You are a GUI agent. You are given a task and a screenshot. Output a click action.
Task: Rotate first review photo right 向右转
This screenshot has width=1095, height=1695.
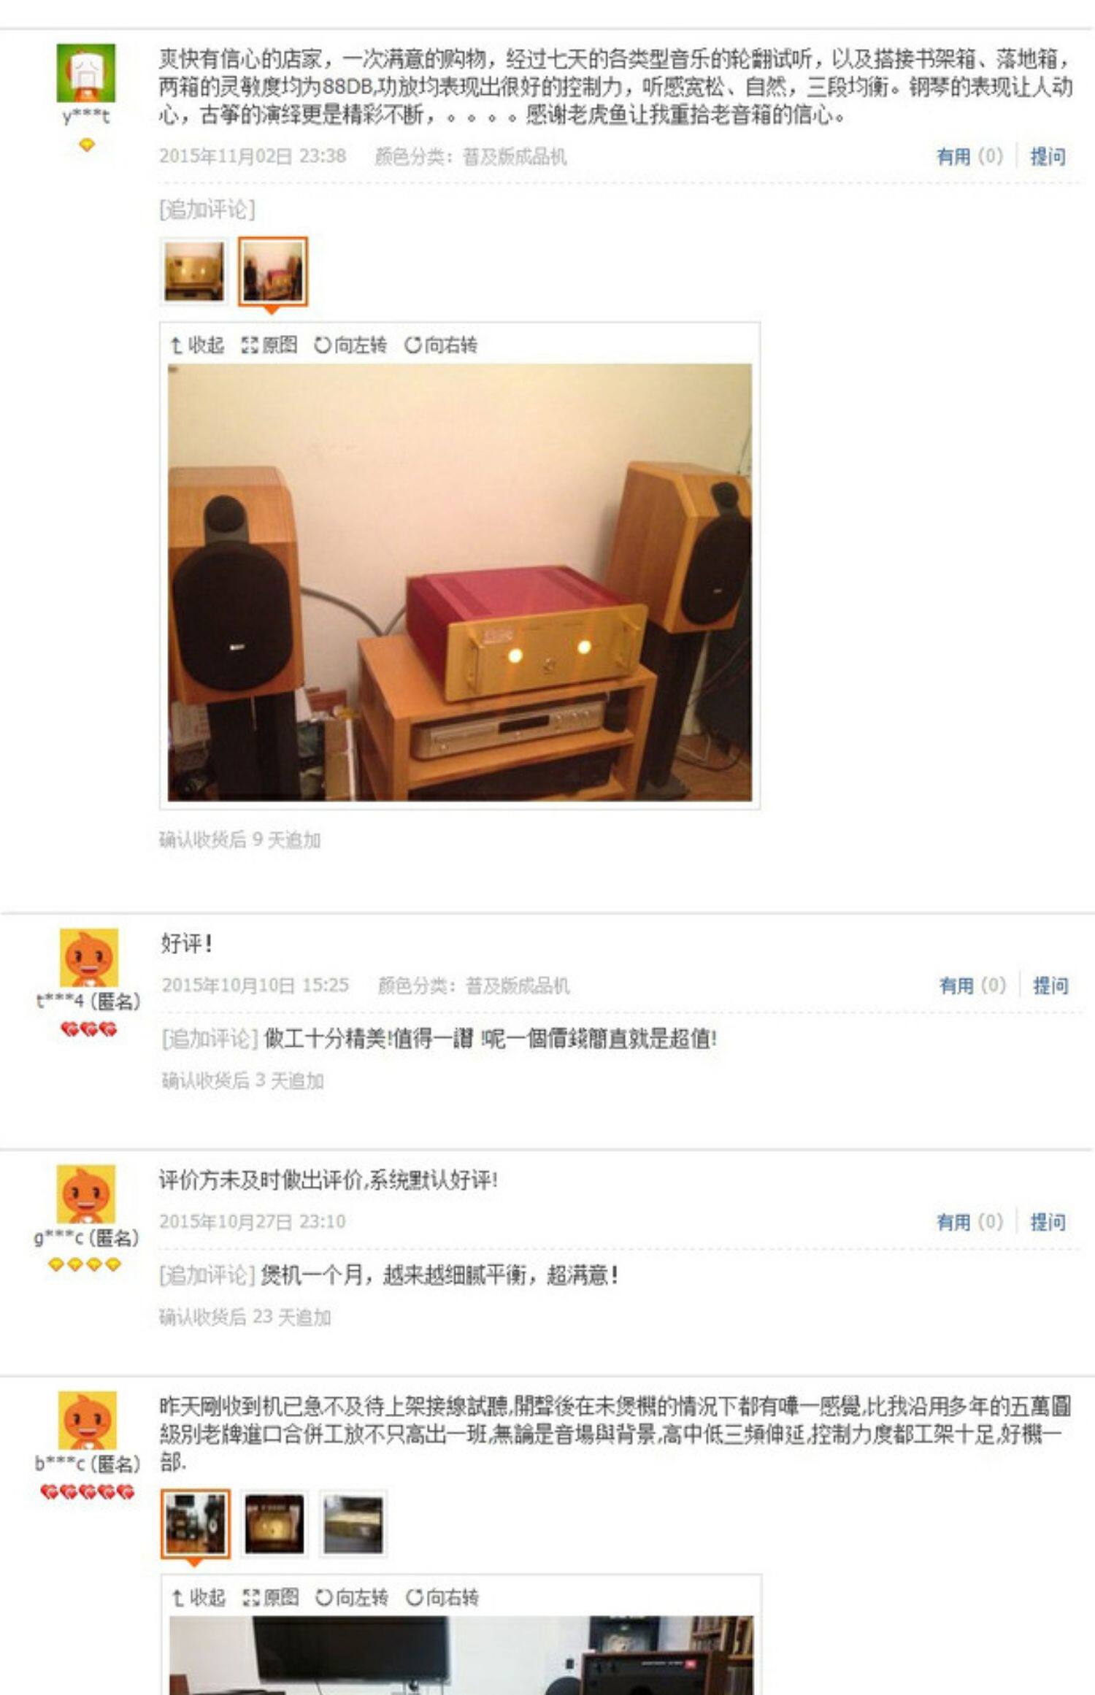click(x=441, y=345)
